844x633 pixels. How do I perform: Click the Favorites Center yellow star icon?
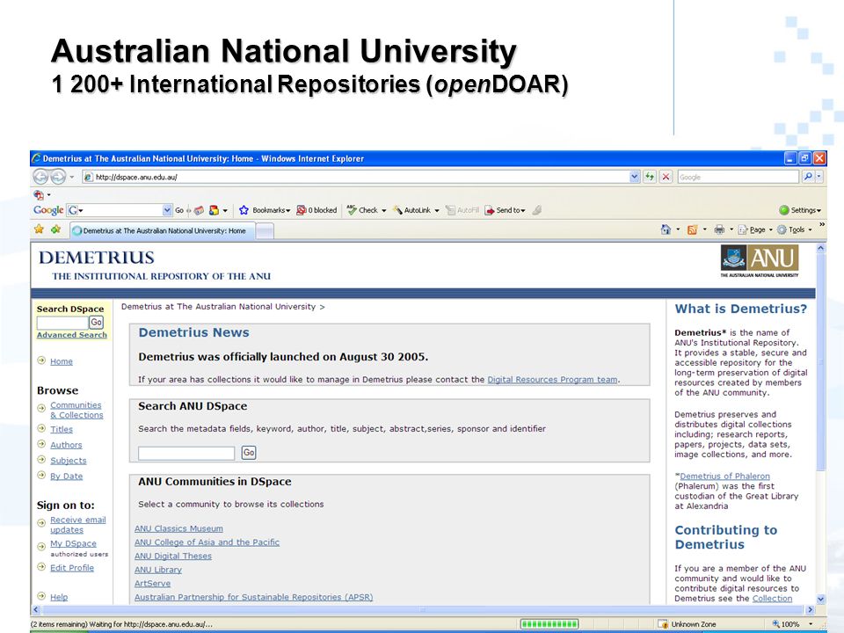coord(40,229)
